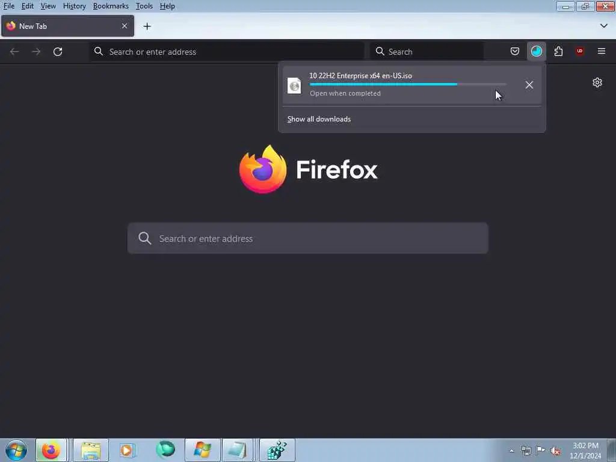
Task: Expand the list all tabs chevron
Action: pos(604,26)
